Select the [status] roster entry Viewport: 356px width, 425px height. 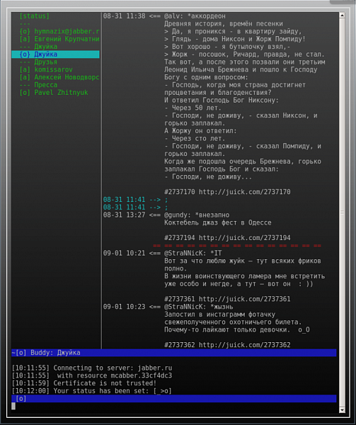[34, 16]
